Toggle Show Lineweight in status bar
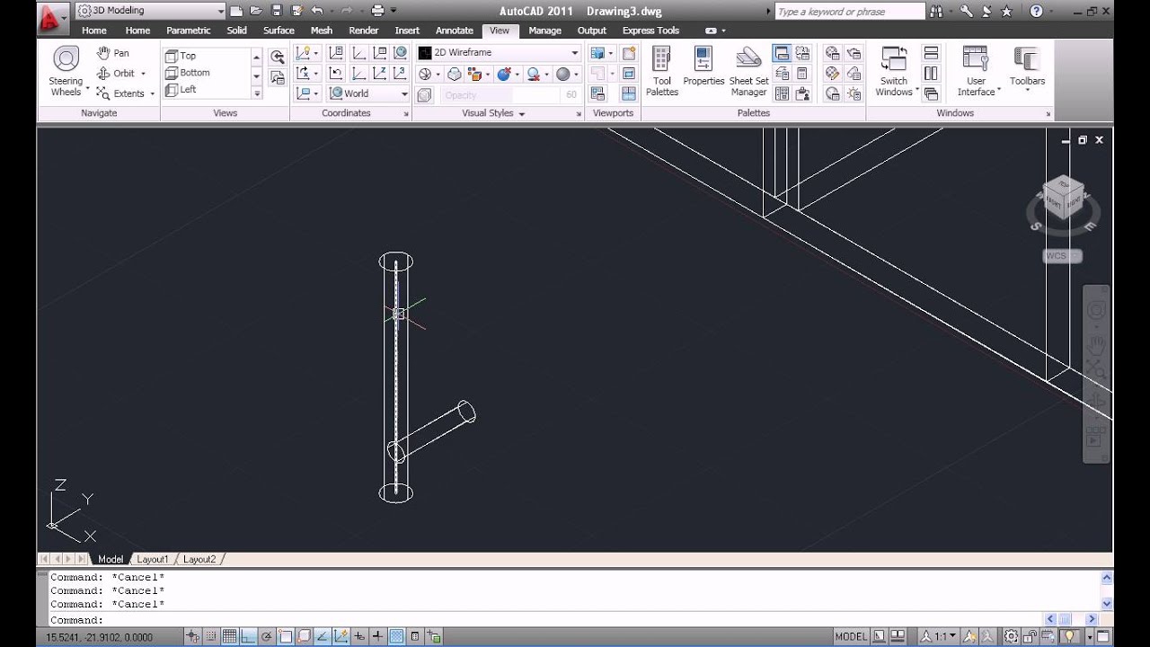 (x=378, y=636)
